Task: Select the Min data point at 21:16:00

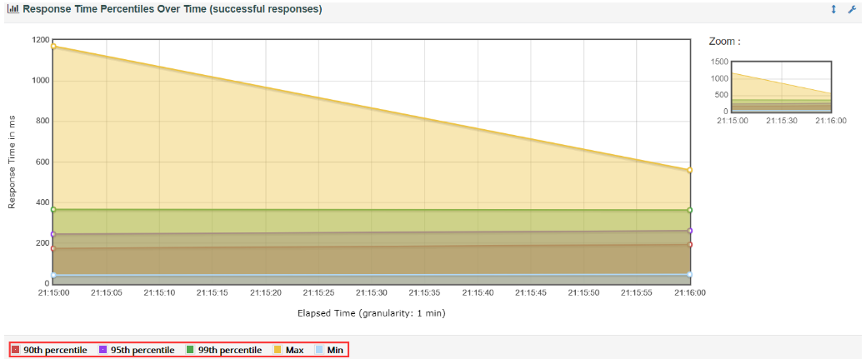Action: point(690,275)
